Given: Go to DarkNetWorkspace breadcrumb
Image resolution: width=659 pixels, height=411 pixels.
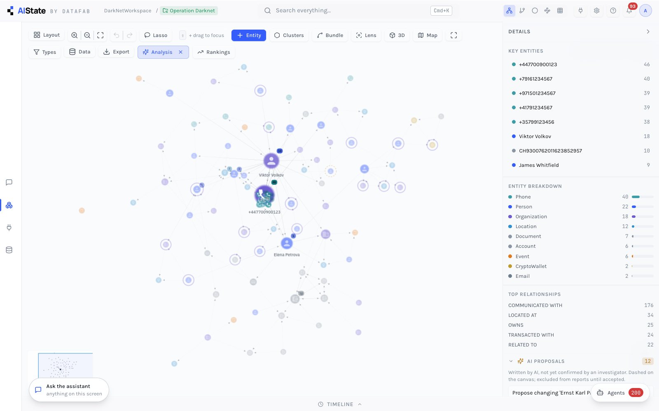Looking at the screenshot, I should (x=128, y=11).
